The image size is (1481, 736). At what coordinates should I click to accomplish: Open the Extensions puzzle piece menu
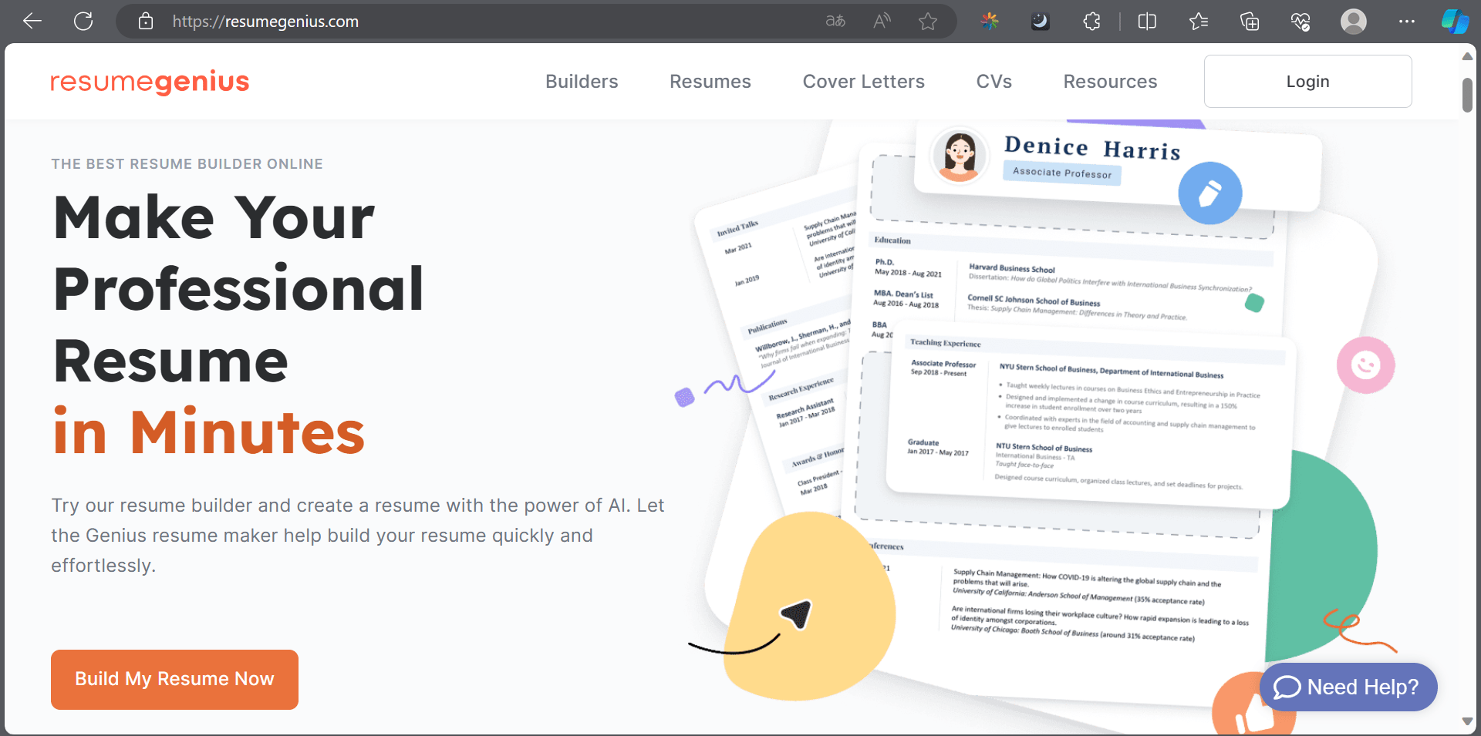tap(1091, 21)
